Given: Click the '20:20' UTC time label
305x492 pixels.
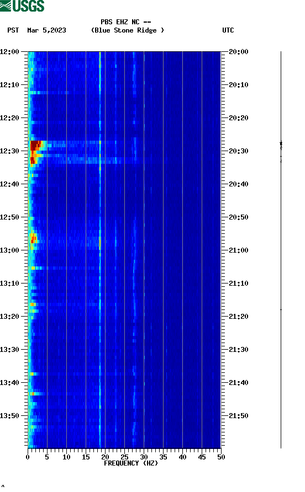Looking at the screenshot, I should (x=238, y=118).
